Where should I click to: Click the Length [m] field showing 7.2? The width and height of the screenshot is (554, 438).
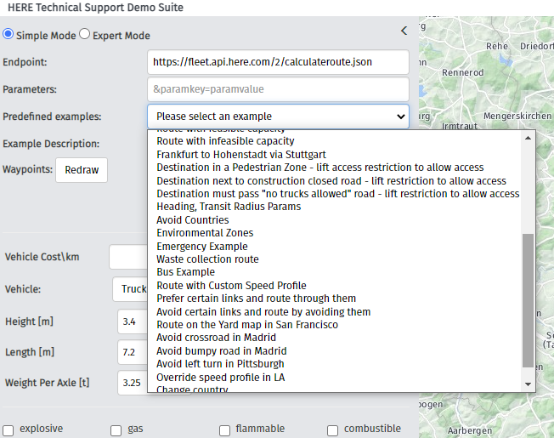(x=133, y=352)
